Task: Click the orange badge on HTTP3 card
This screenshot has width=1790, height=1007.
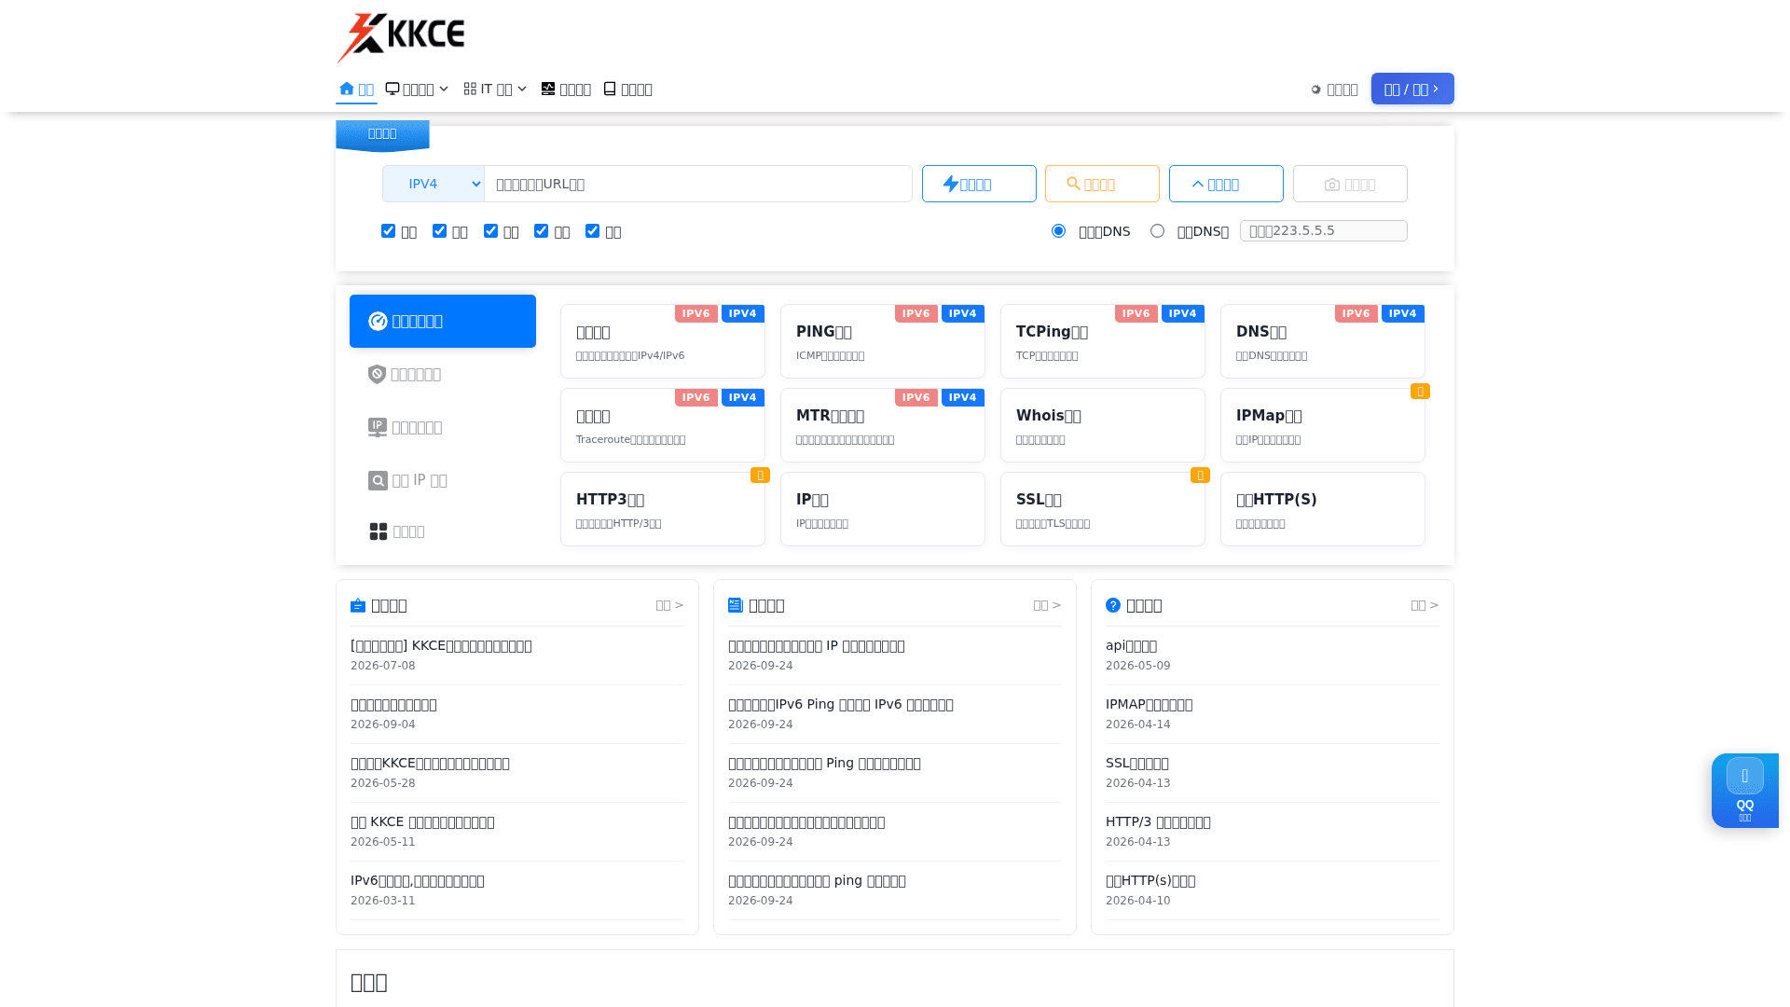Action: pos(760,476)
